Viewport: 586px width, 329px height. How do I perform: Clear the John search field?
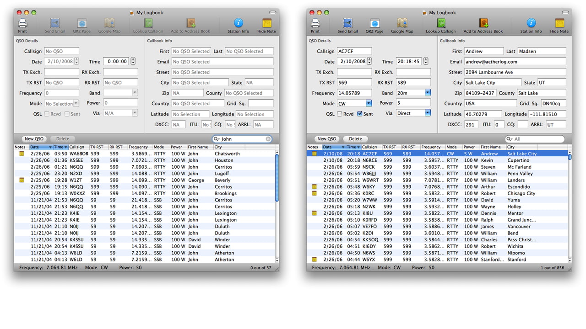point(268,139)
